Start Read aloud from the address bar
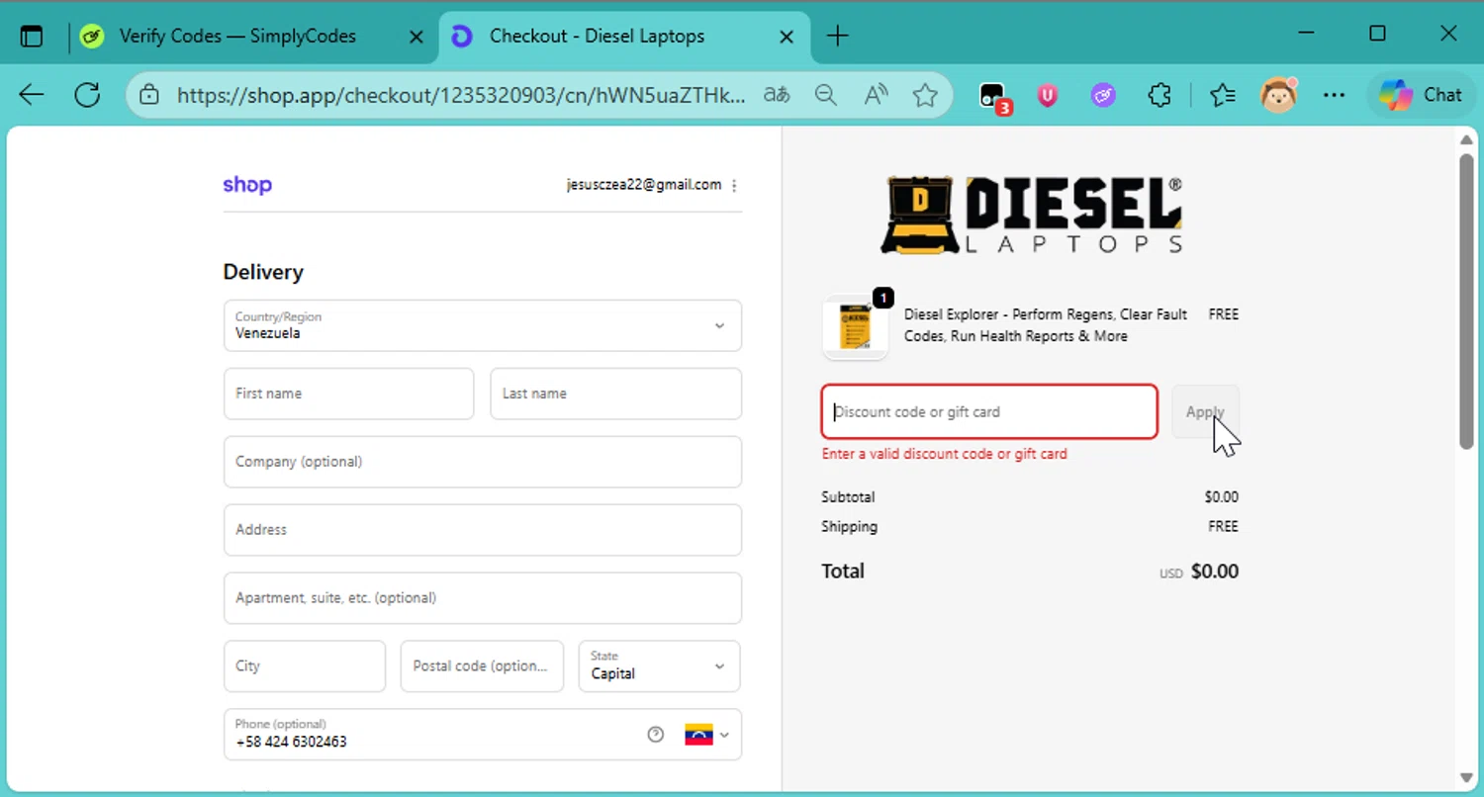This screenshot has height=797, width=1484. (x=876, y=95)
